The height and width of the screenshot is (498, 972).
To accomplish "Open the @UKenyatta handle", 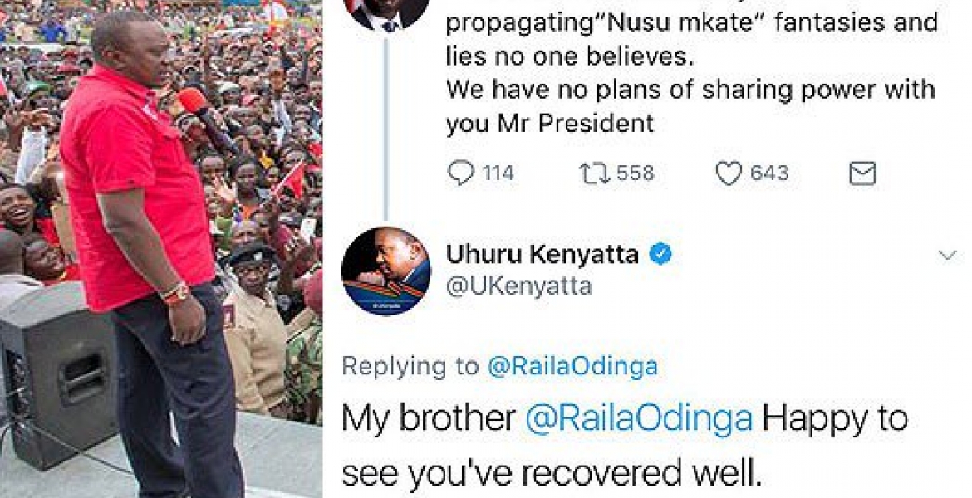I will tap(518, 287).
